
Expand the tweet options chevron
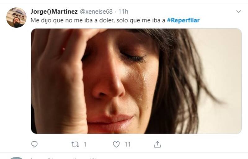click(238, 12)
